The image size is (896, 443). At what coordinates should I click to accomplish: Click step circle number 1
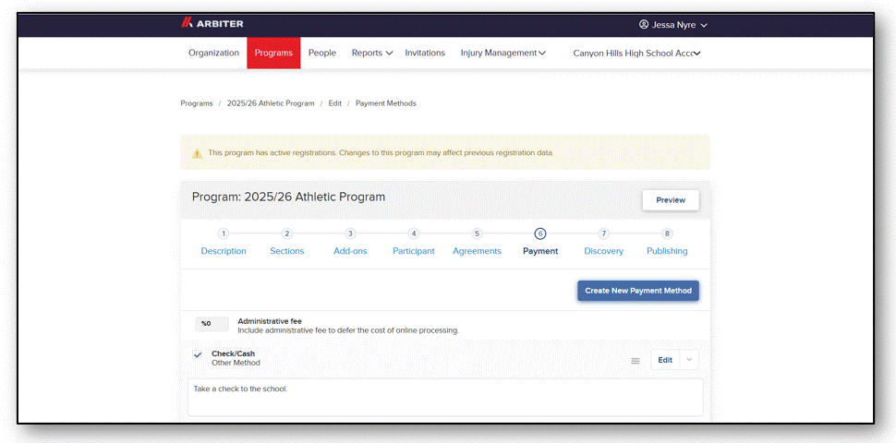tap(224, 233)
